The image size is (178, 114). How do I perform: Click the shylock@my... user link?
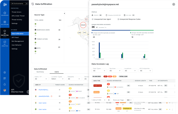coord(43,90)
